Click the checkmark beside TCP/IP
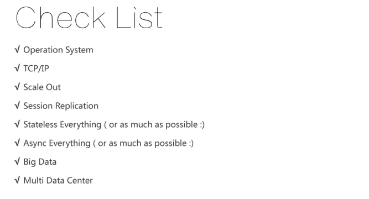The width and height of the screenshot is (369, 199). [x=17, y=68]
